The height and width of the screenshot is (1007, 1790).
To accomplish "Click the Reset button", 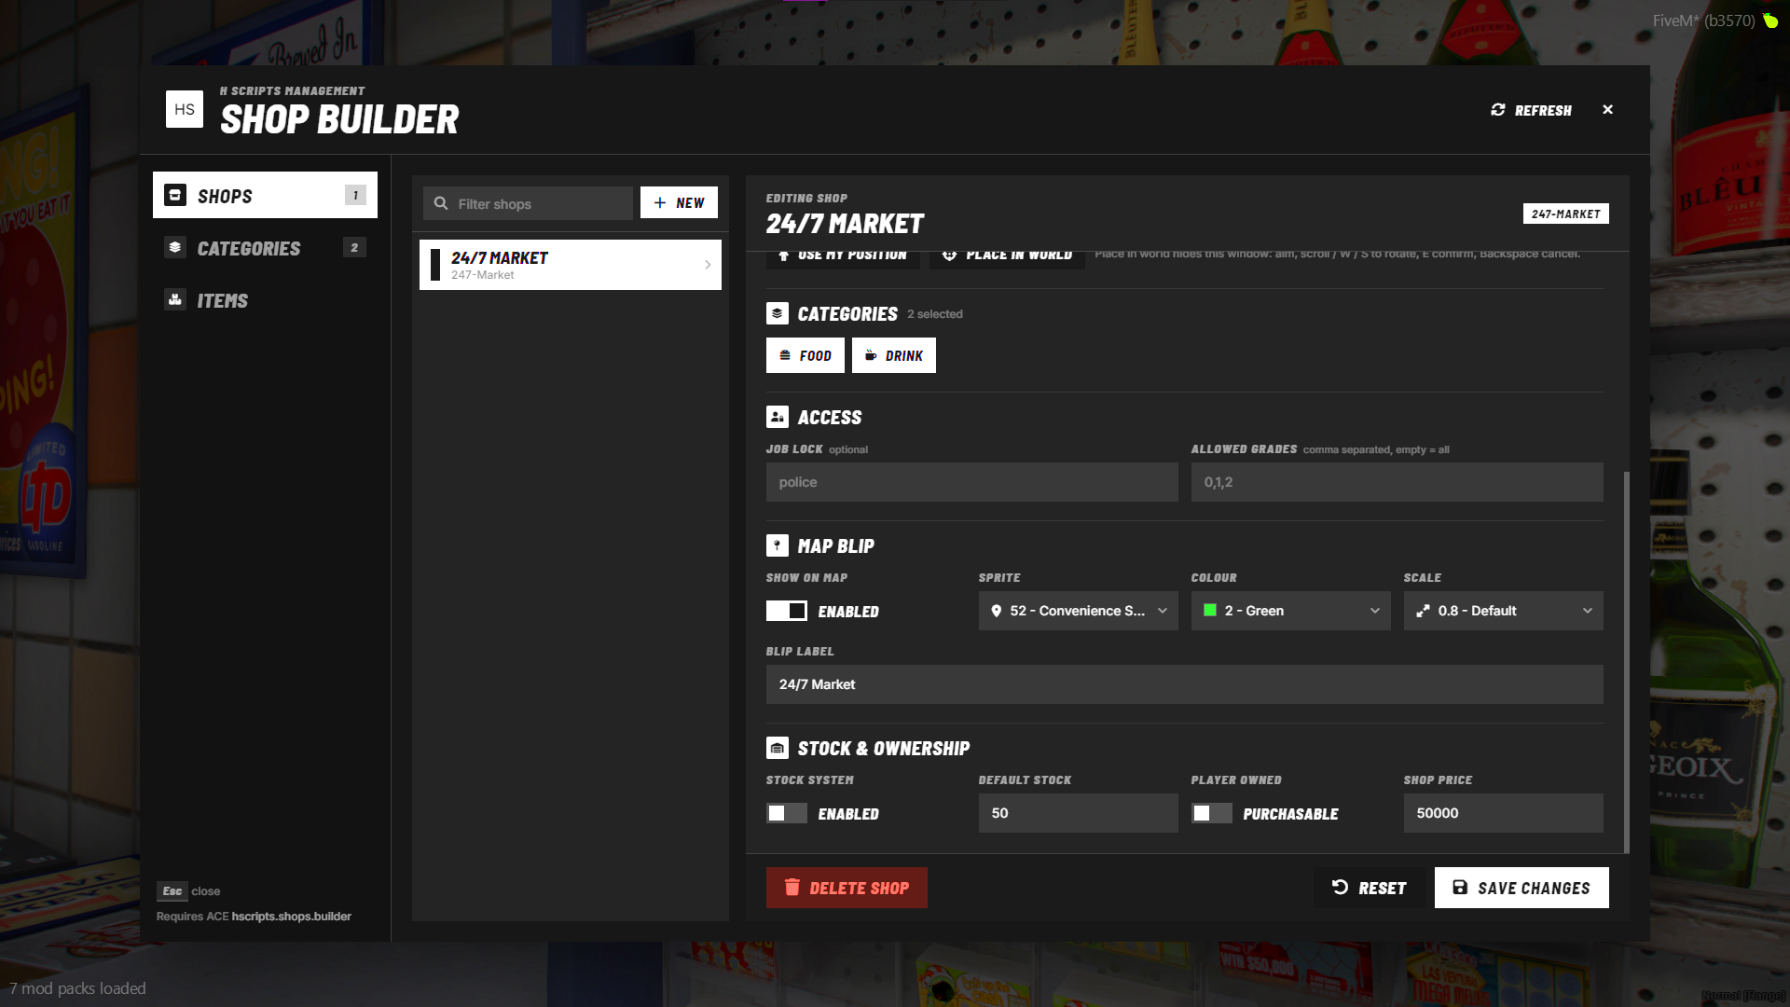I will click(x=1369, y=888).
